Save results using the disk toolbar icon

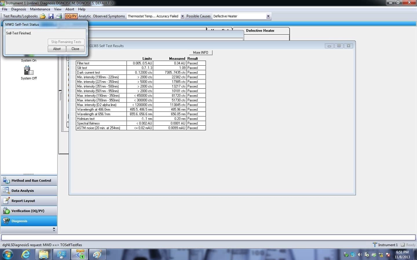point(51,16)
